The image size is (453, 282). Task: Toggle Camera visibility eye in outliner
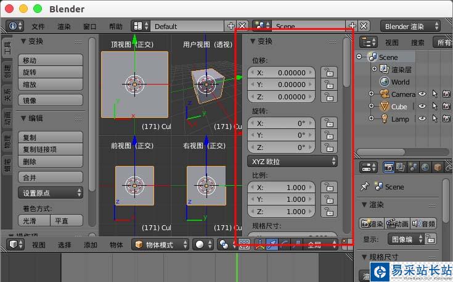click(x=422, y=94)
